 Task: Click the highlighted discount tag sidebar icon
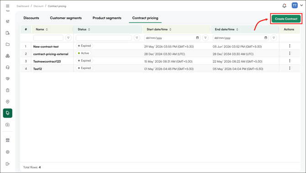(x=8, y=113)
